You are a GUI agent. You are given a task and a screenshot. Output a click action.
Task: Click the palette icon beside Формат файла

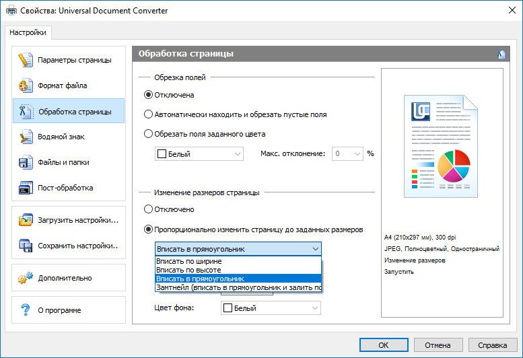pyautogui.click(x=26, y=85)
